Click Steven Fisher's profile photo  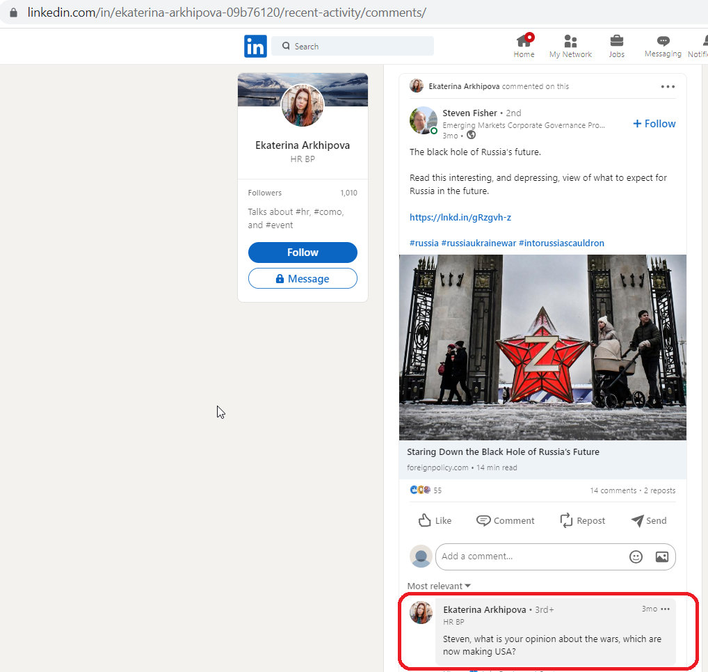coord(423,120)
